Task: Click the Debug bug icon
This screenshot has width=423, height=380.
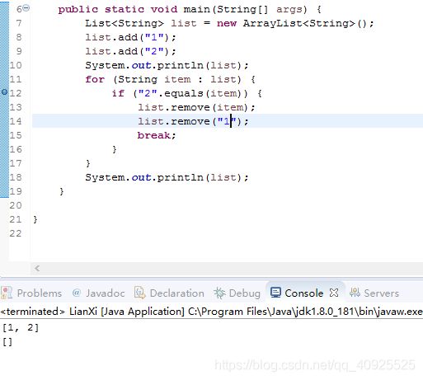Action: click(219, 293)
